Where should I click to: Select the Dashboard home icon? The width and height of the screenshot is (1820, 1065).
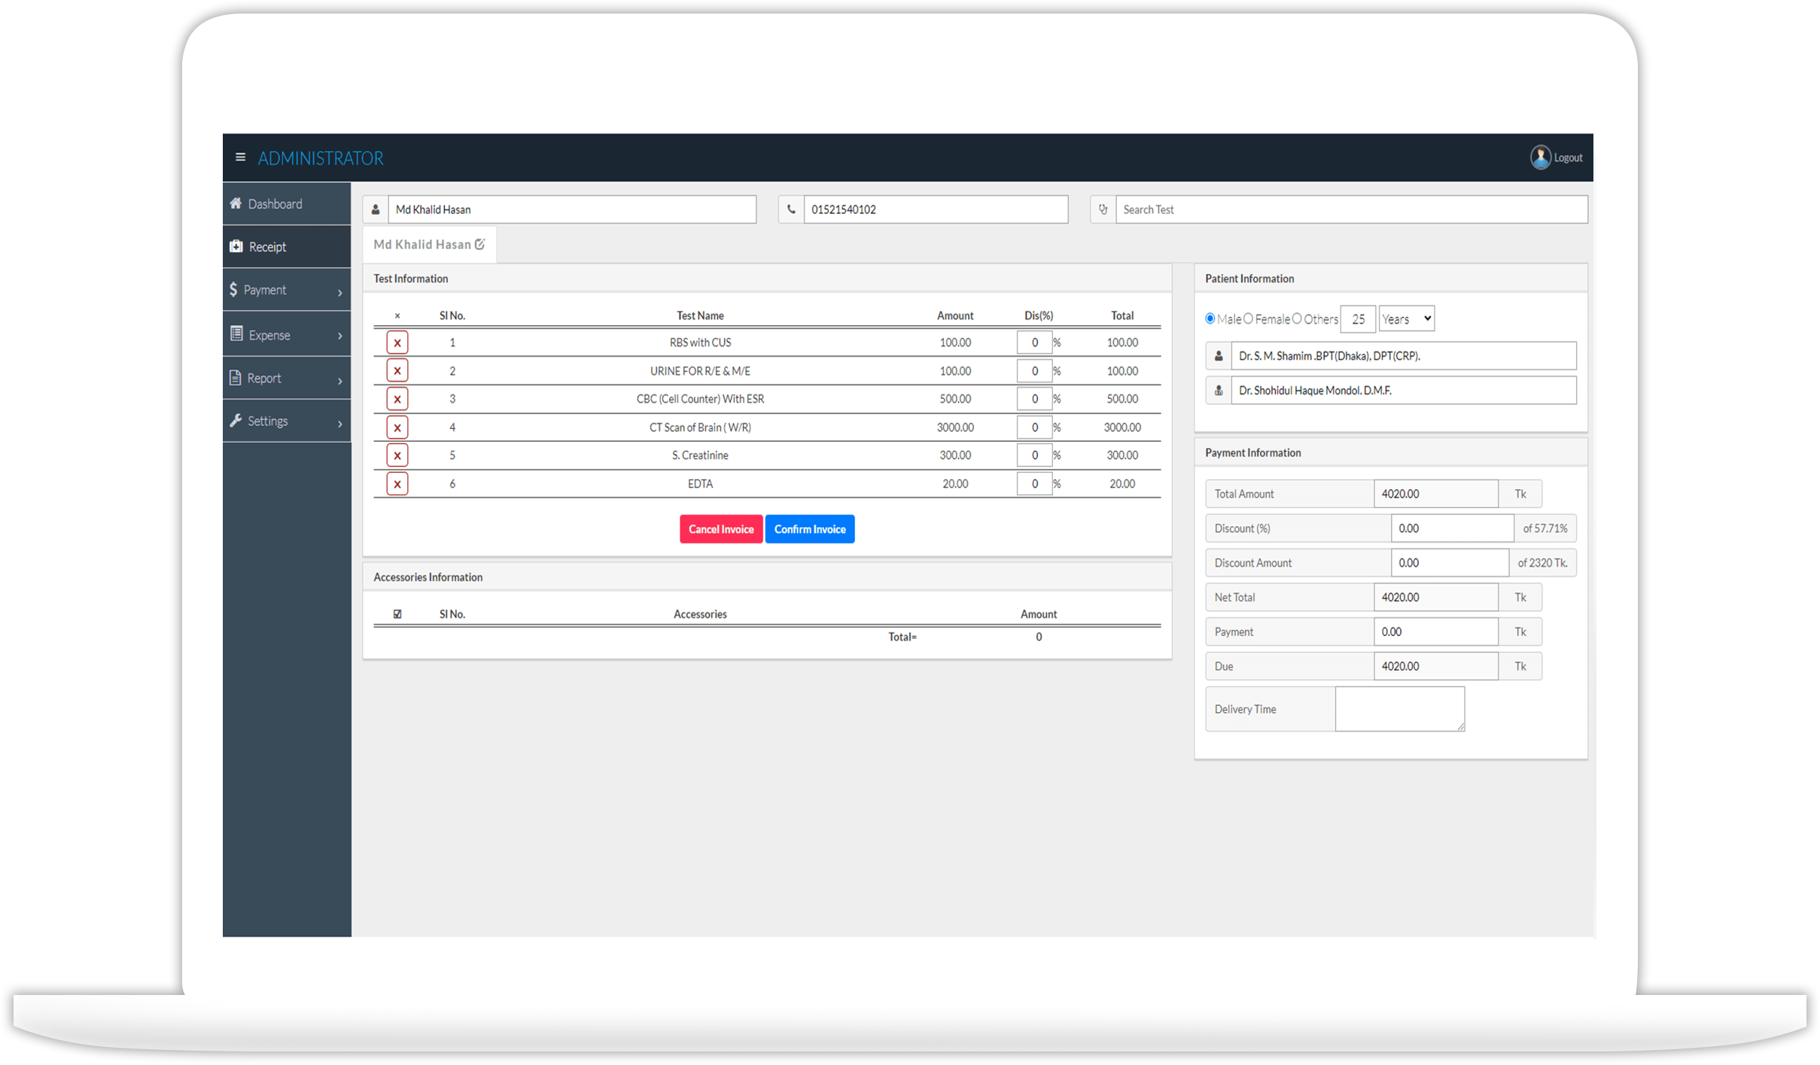(236, 203)
